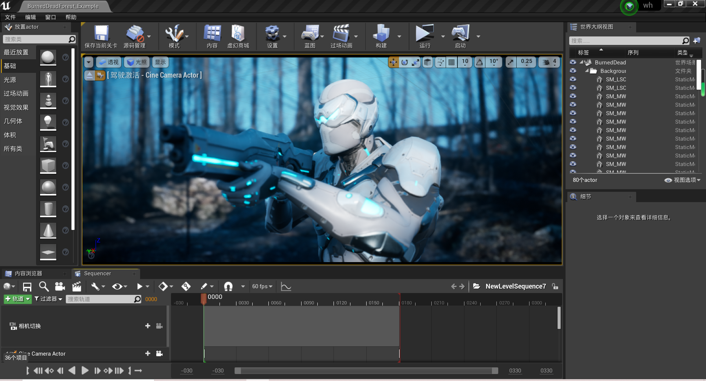Image resolution: width=706 pixels, height=381 pixels.
Task: Click the Sequencer play forward button
Action: (x=85, y=370)
